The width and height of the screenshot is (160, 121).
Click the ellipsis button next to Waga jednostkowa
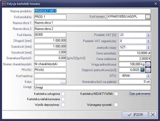click(x=148, y=64)
